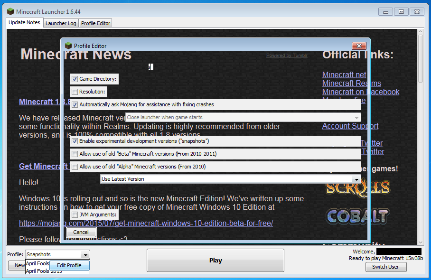This screenshot has width=431, height=280.
Task: Click Cancel in Profile Editor dialog
Action: (81, 232)
